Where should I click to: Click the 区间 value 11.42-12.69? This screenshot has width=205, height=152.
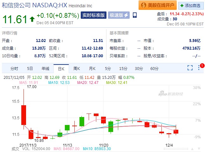tap(92, 48)
